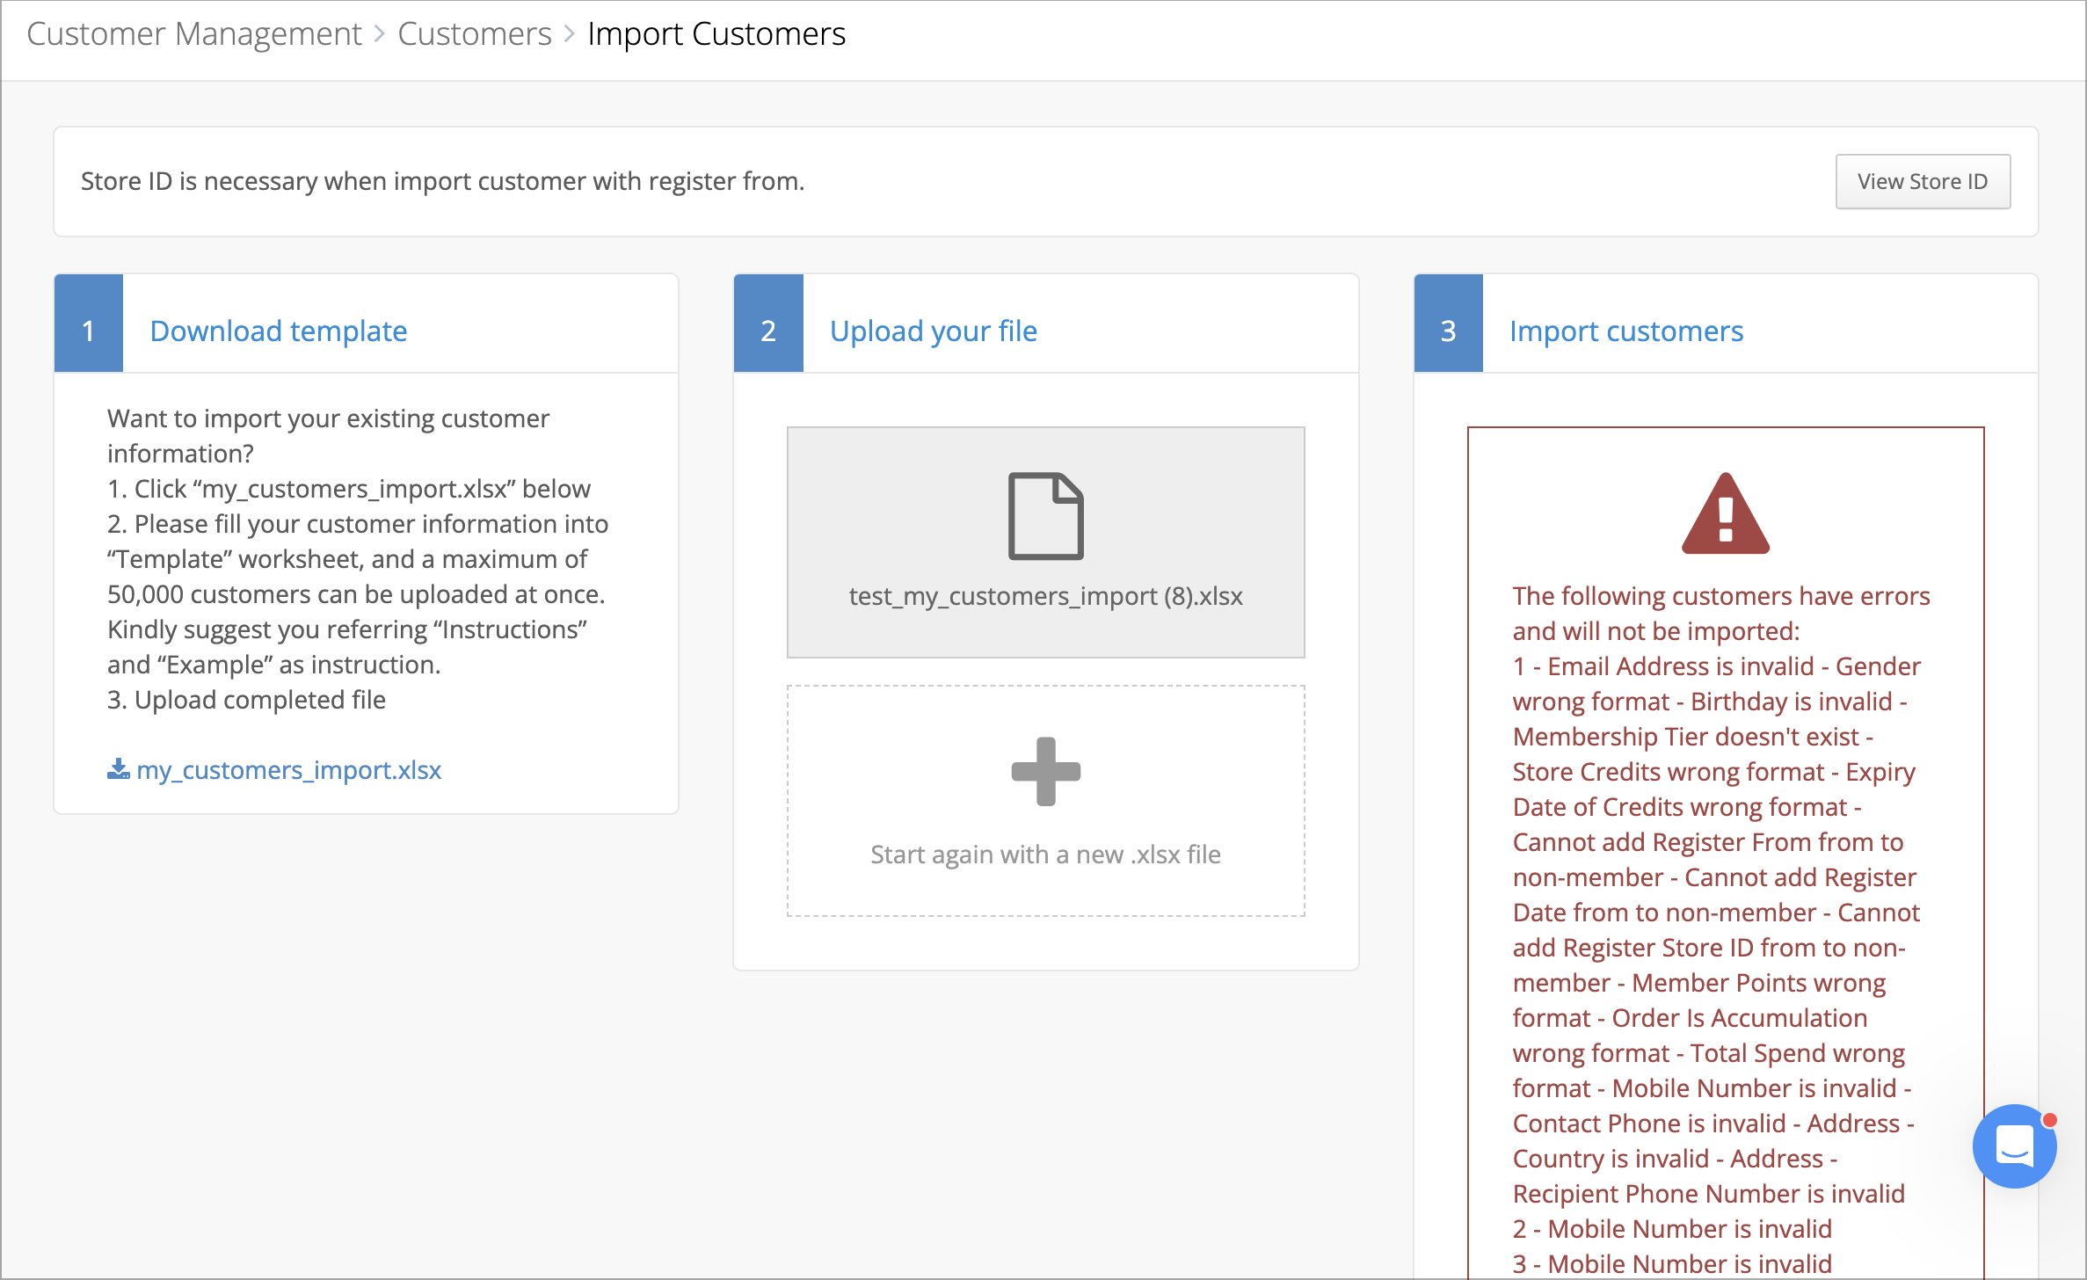This screenshot has width=2087, height=1280.
Task: Go to the Customers breadcrumb
Action: tap(475, 34)
